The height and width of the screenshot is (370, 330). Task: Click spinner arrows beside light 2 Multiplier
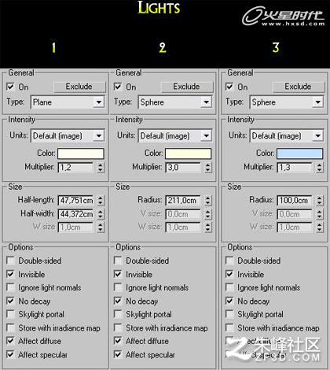[208, 167]
